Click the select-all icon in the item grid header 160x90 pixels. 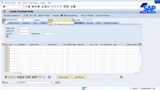pyautogui.click(x=6, y=44)
